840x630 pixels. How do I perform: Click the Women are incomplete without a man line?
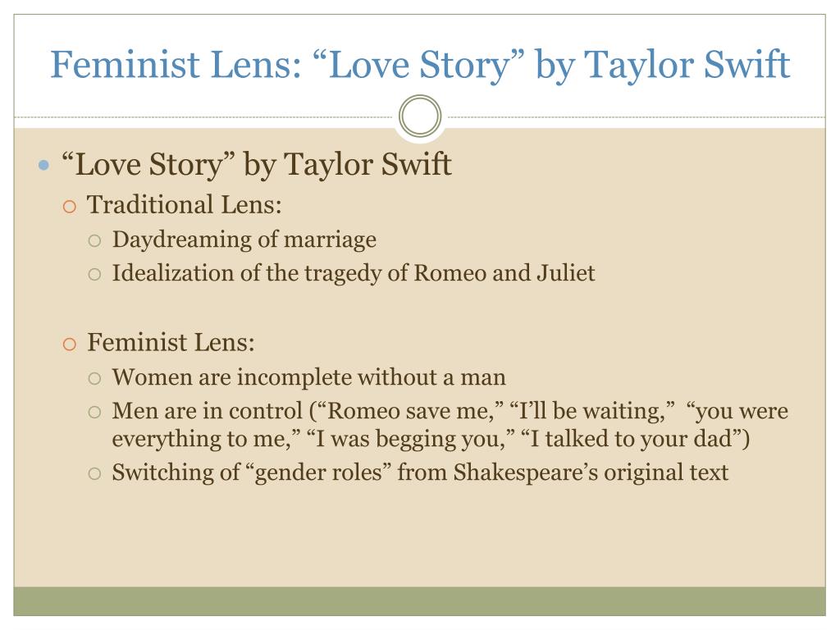(309, 377)
